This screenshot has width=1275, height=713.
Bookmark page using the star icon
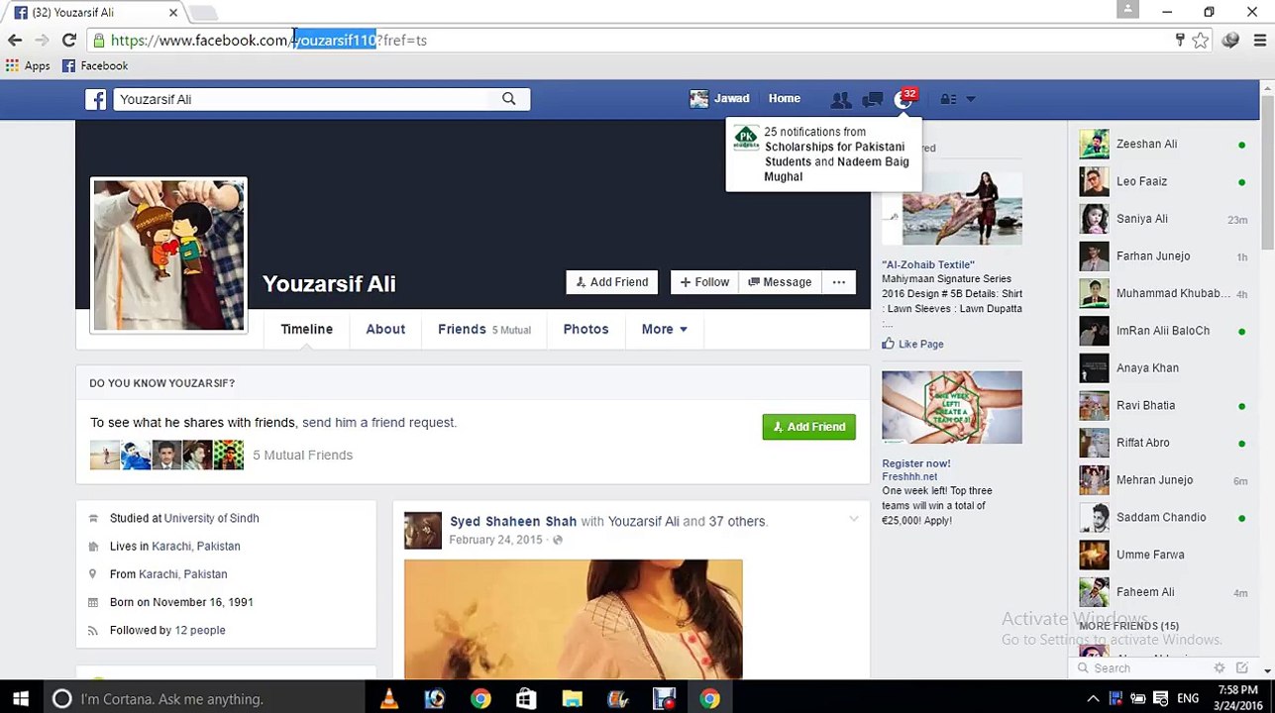1201,41
